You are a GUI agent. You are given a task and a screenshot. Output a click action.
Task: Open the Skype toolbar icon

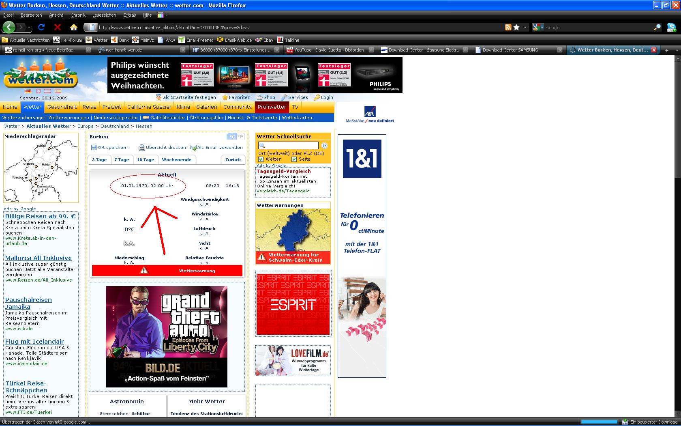671,27
